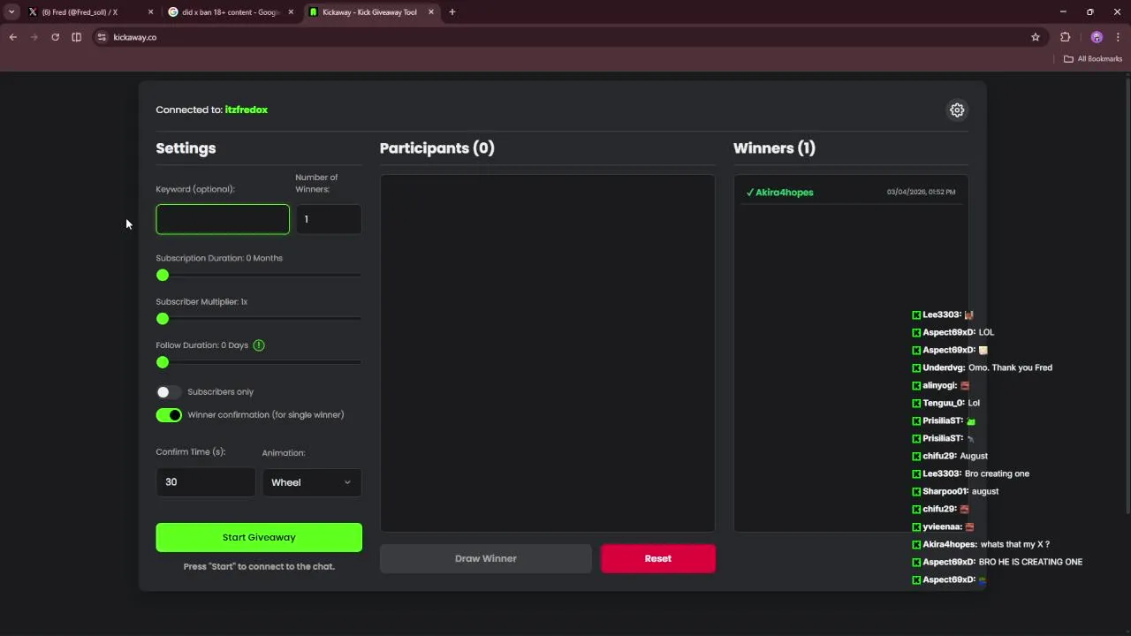Click the itzfredox channel name
The height and width of the screenshot is (636, 1131).
[247, 110]
